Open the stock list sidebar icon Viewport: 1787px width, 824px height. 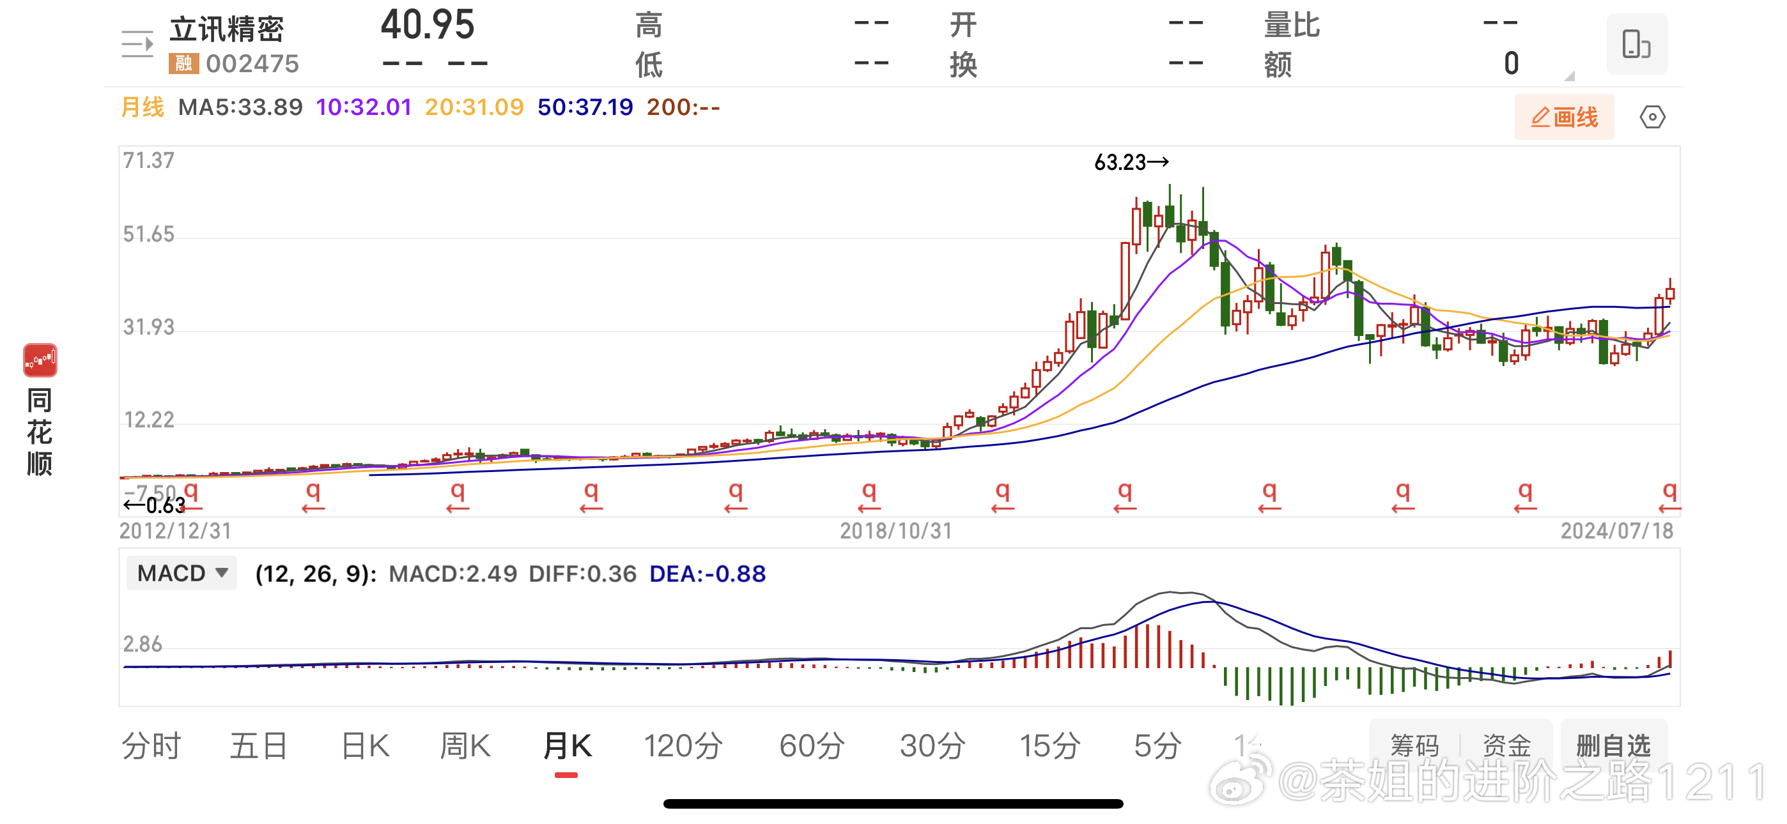[x=137, y=44]
